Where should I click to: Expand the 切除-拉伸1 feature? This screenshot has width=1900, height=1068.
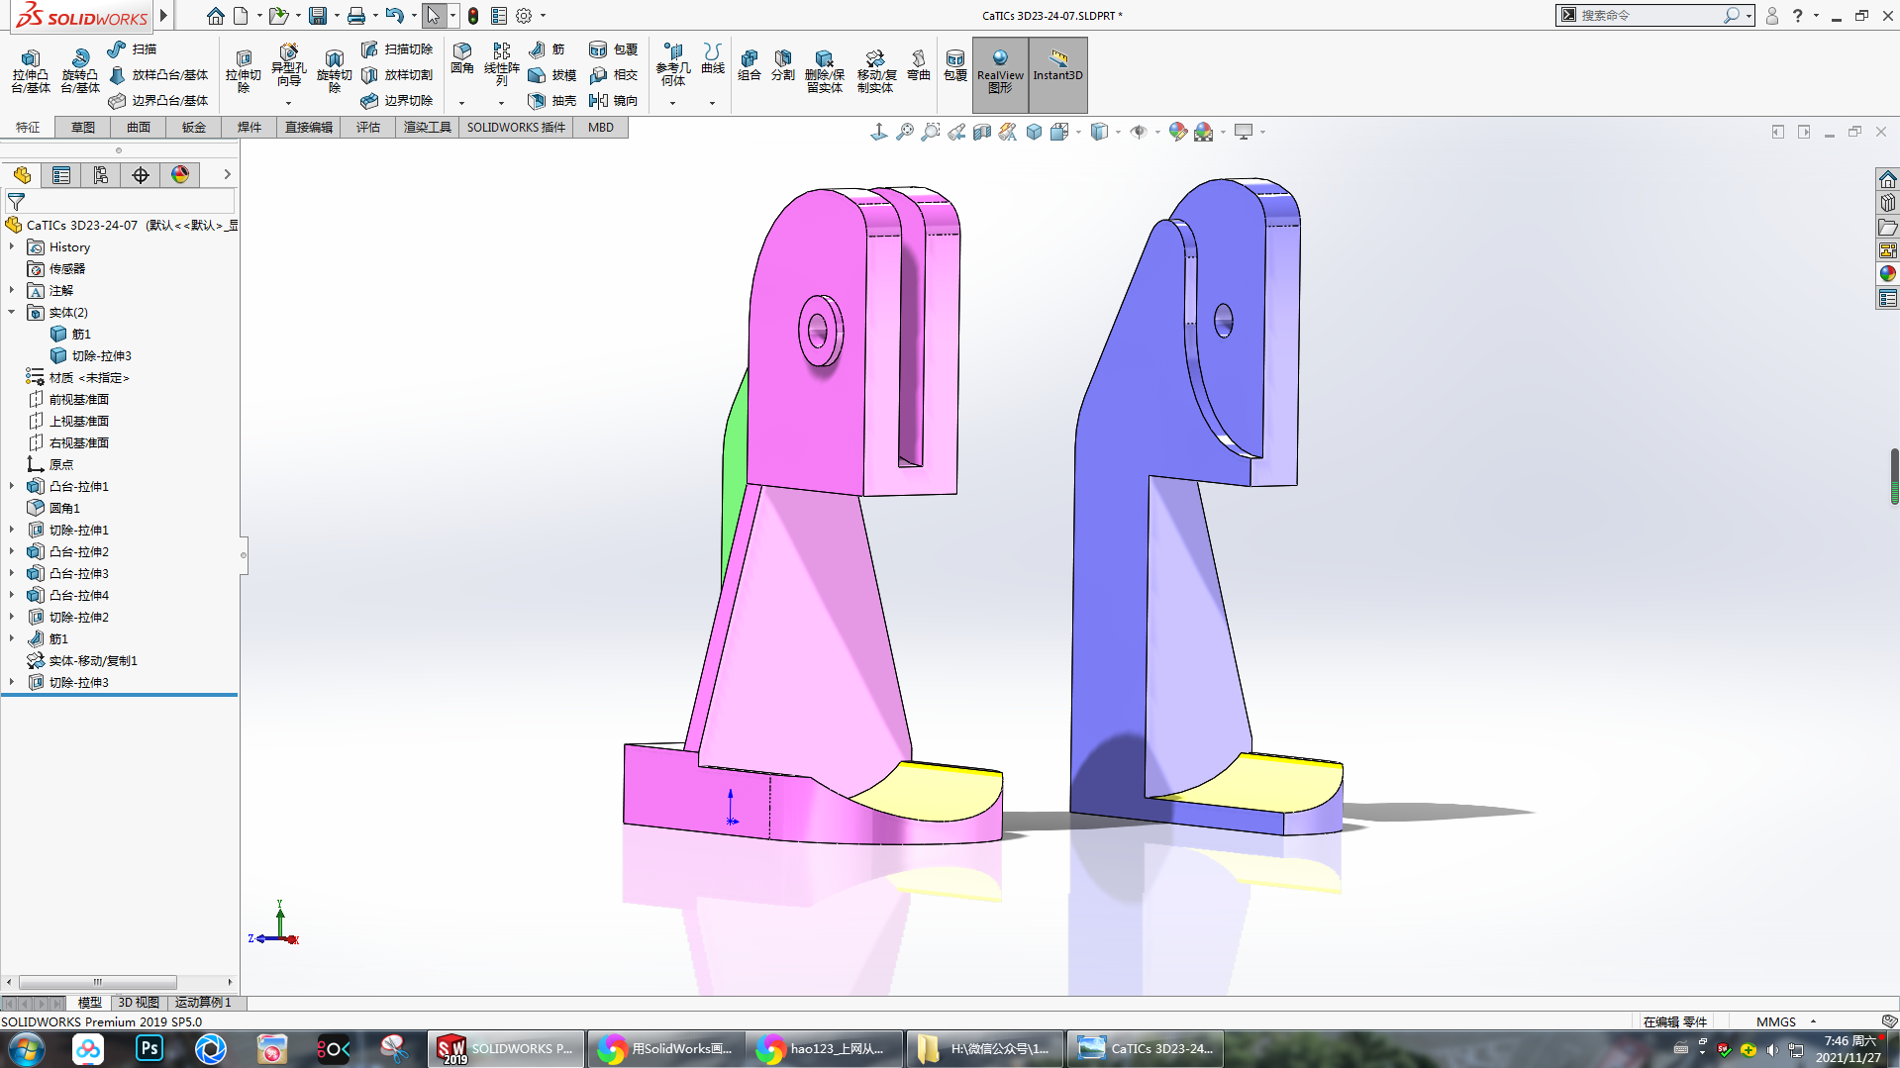[12, 530]
